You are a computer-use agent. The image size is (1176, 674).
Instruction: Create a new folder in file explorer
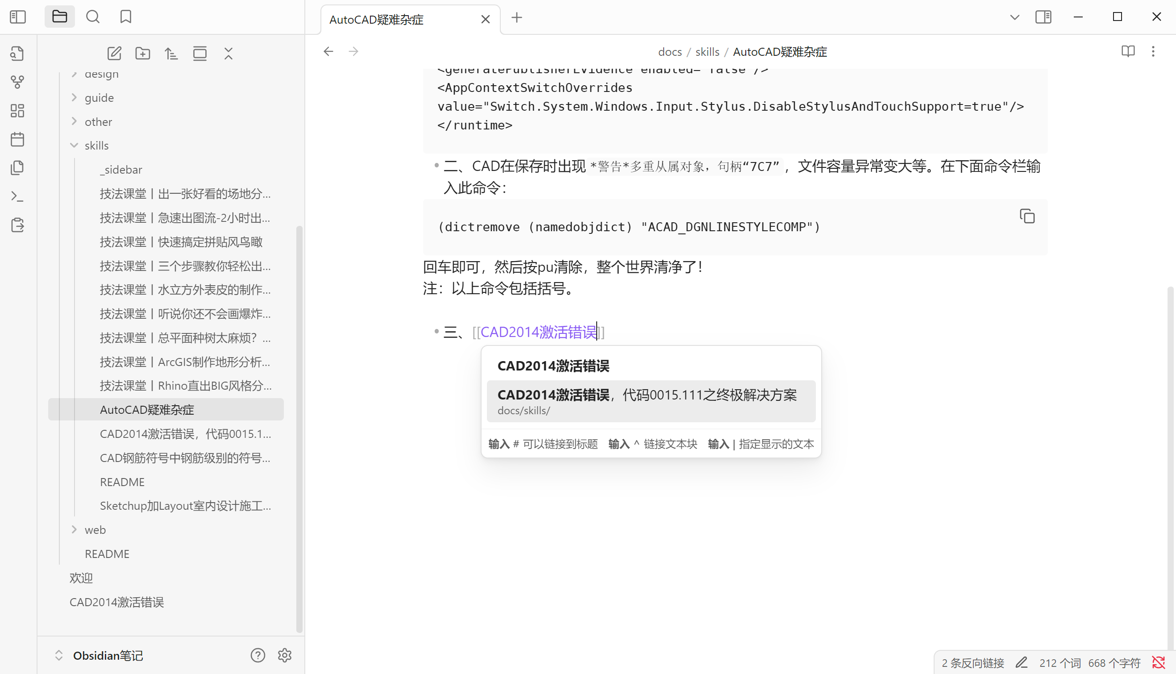point(142,53)
